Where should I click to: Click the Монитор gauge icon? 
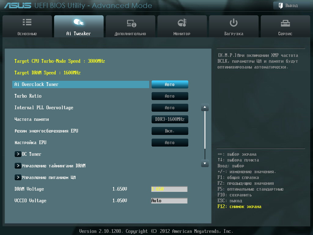(182, 23)
